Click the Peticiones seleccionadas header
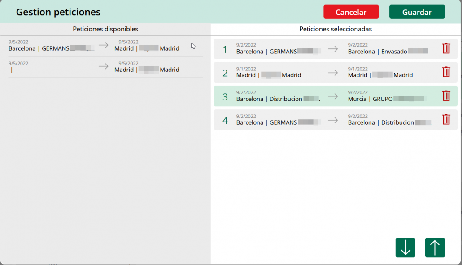The height and width of the screenshot is (265, 462). pyautogui.click(x=336, y=29)
